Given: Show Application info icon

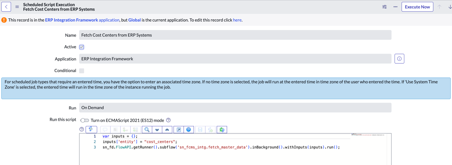Looking at the screenshot, I should pyautogui.click(x=399, y=59).
